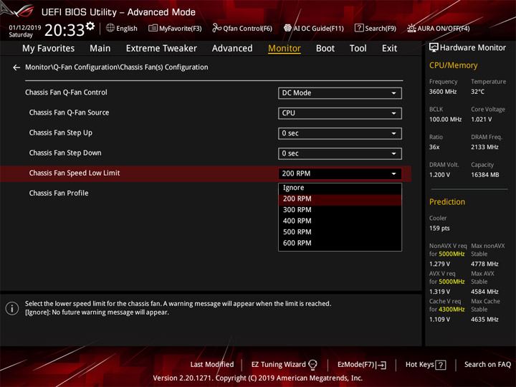Click Chassis Fan Q-Fan Source label
Viewport: 516px width, 387px height.
tap(69, 113)
